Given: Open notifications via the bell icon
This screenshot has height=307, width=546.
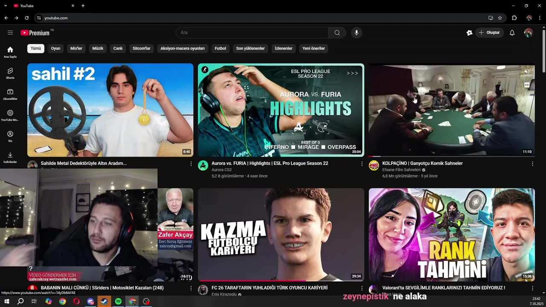Looking at the screenshot, I should 512,33.
